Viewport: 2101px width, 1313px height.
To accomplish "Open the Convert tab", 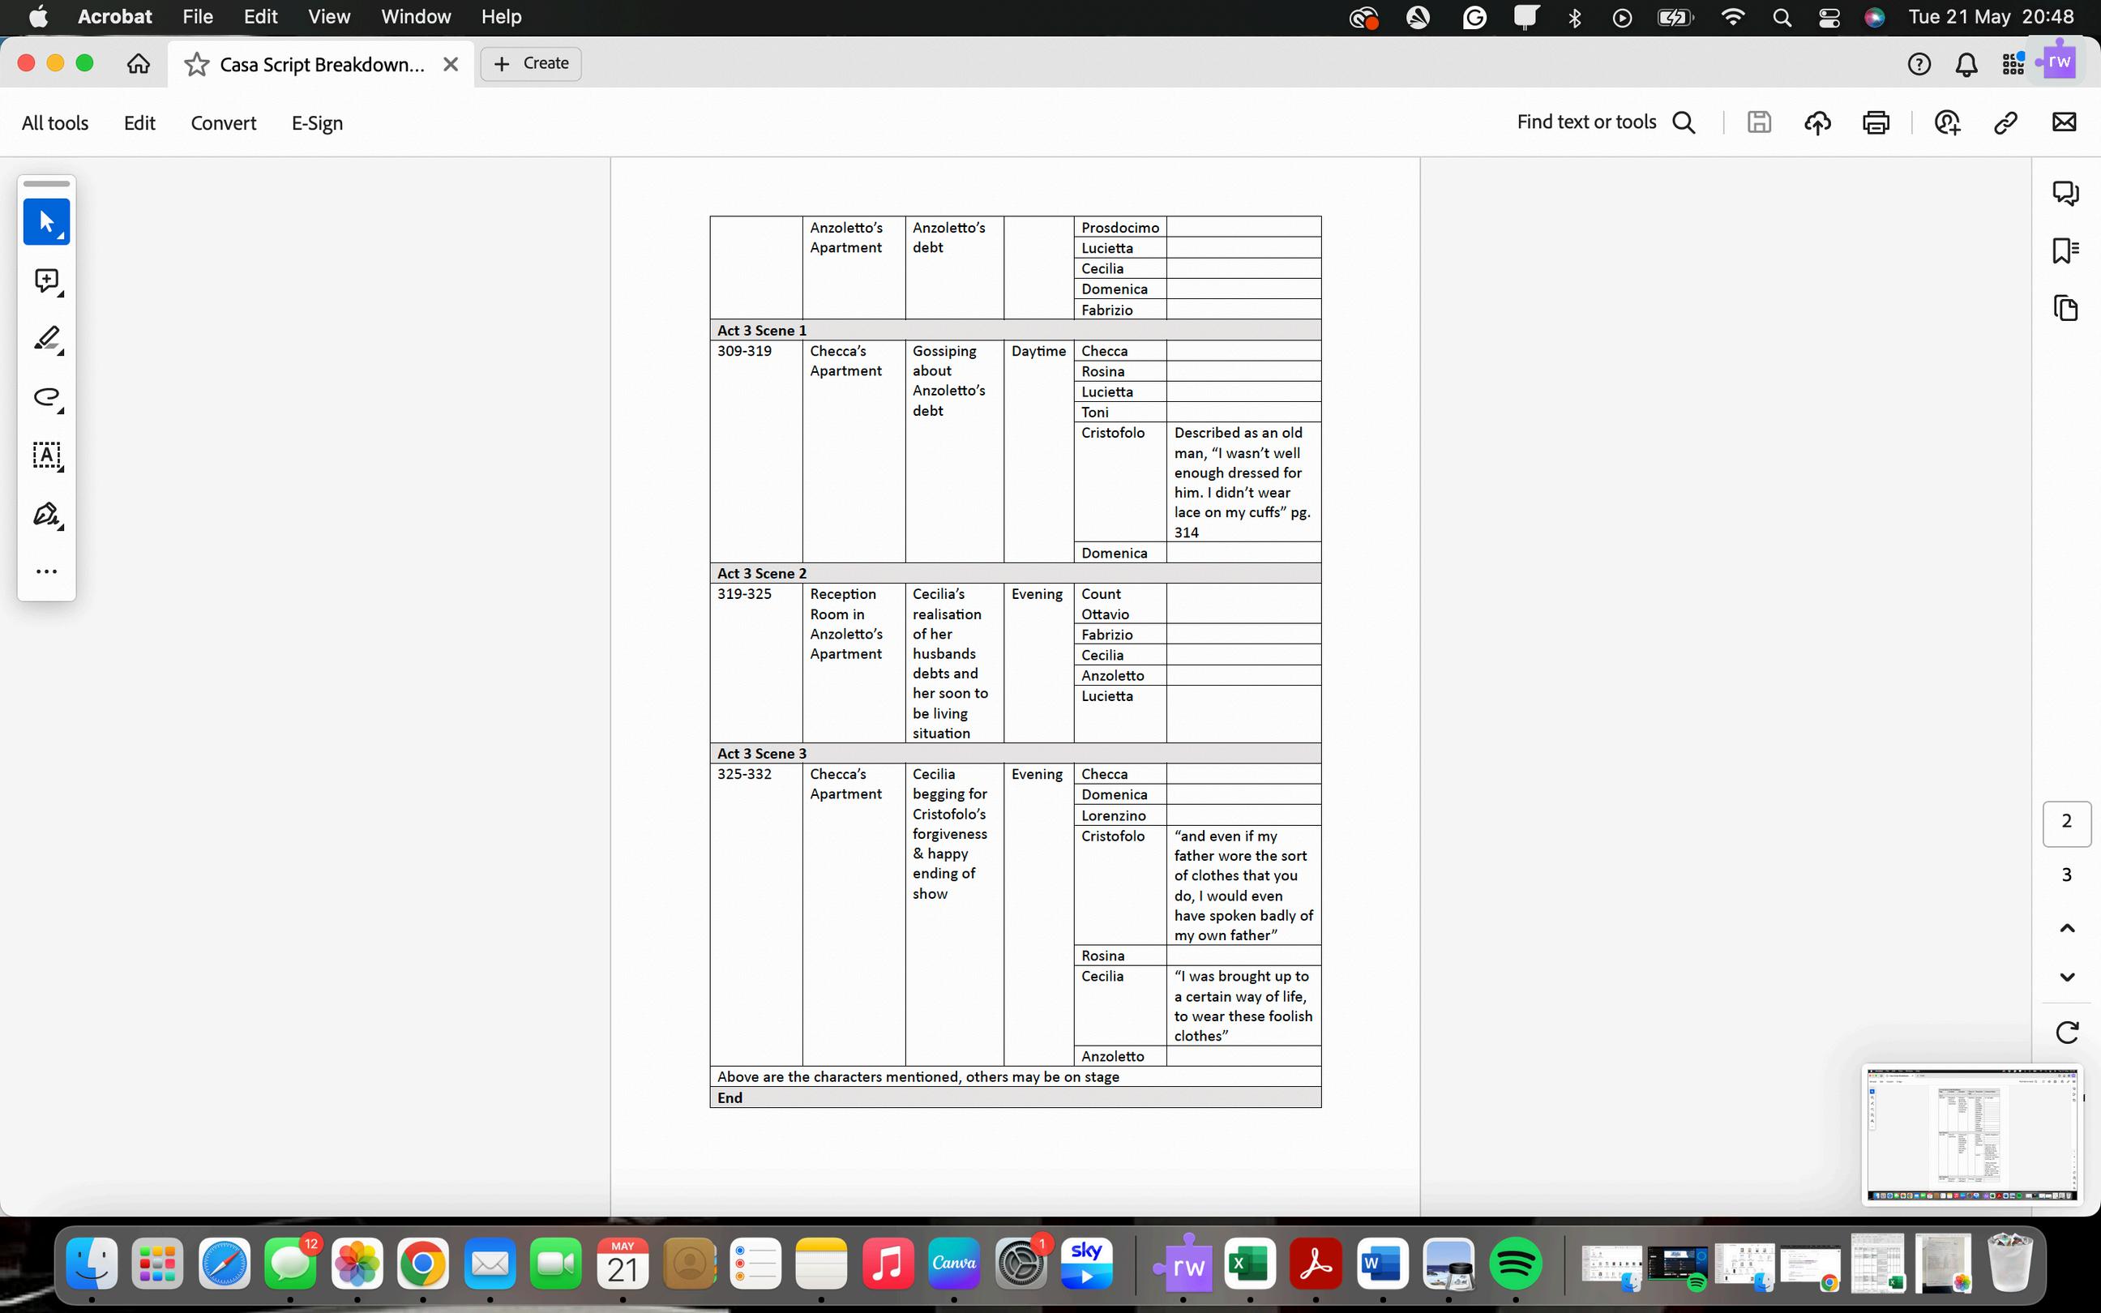I will [223, 123].
